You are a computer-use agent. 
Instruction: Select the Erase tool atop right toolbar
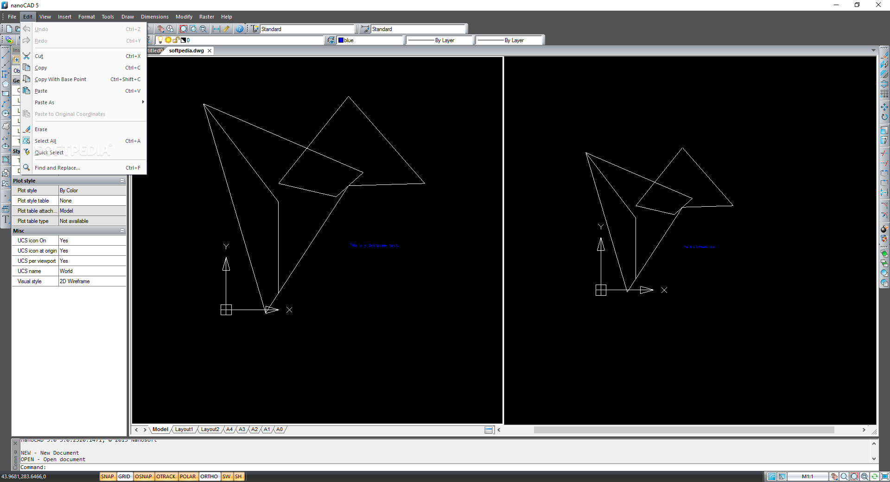(884, 55)
